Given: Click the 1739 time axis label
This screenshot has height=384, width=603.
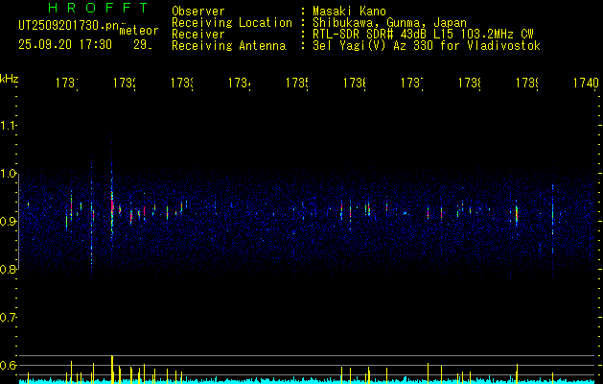Looking at the screenshot, I should 527,84.
